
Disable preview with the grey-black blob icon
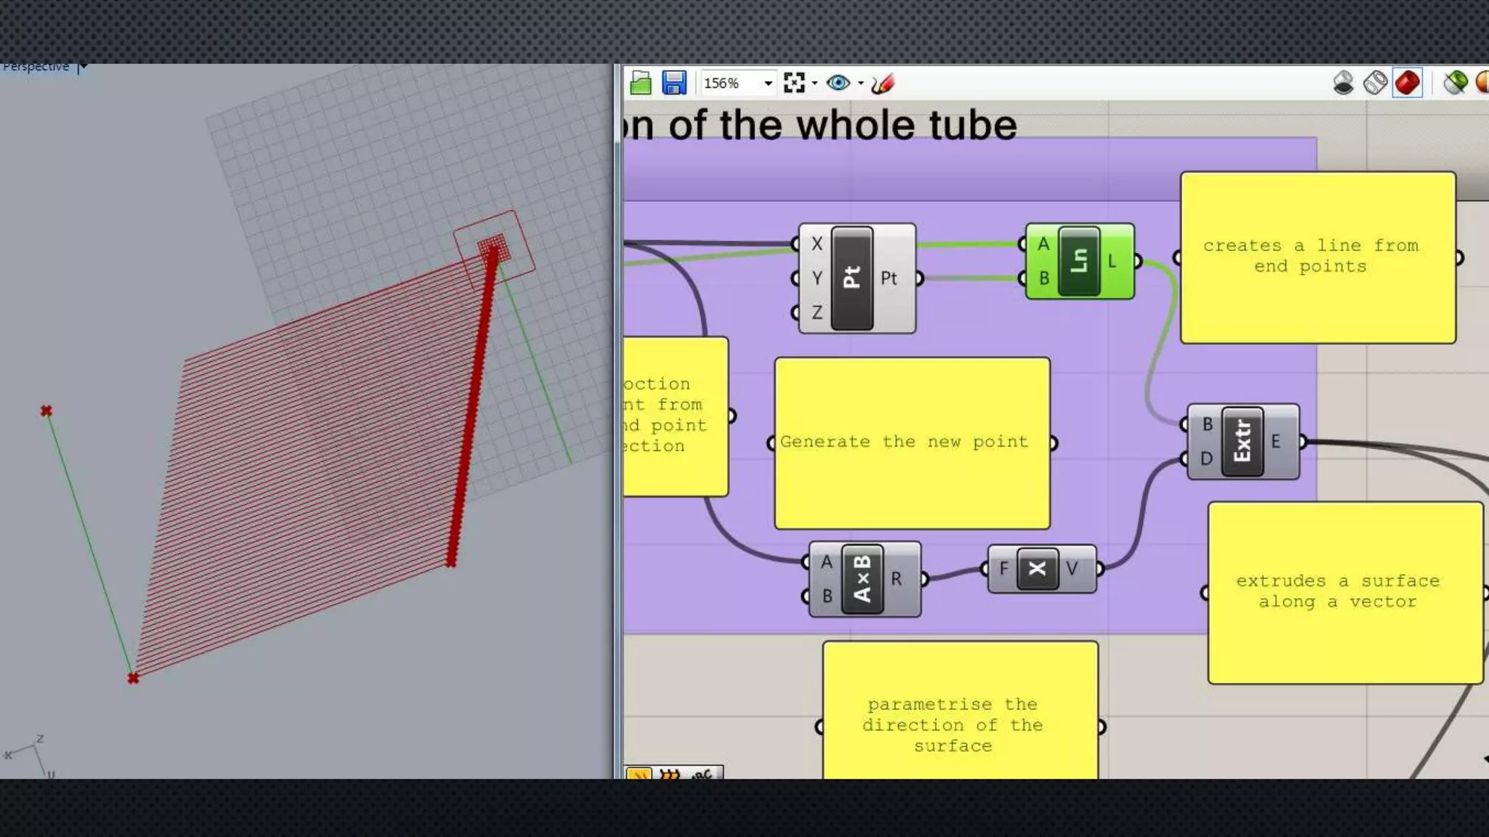coord(1343,83)
